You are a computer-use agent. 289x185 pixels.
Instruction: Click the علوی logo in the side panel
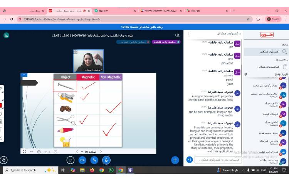(x=267, y=34)
